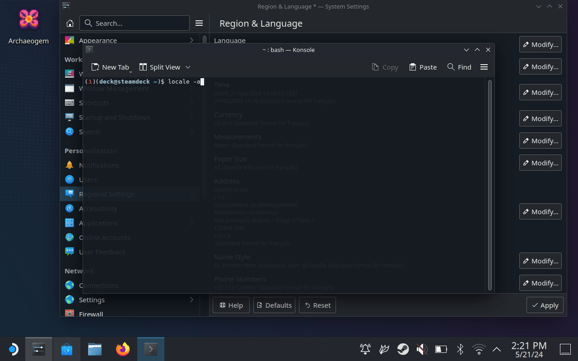Open the Konsole hamburger menu
This screenshot has width=578, height=361.
pos(484,67)
